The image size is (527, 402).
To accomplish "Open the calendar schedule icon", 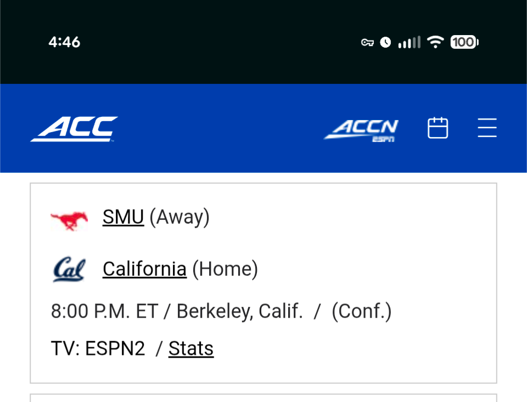I will 438,128.
